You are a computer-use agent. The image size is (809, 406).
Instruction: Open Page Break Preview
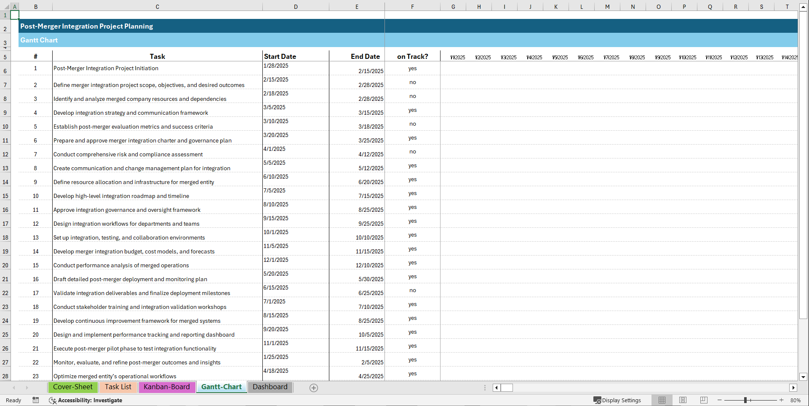pyautogui.click(x=704, y=400)
